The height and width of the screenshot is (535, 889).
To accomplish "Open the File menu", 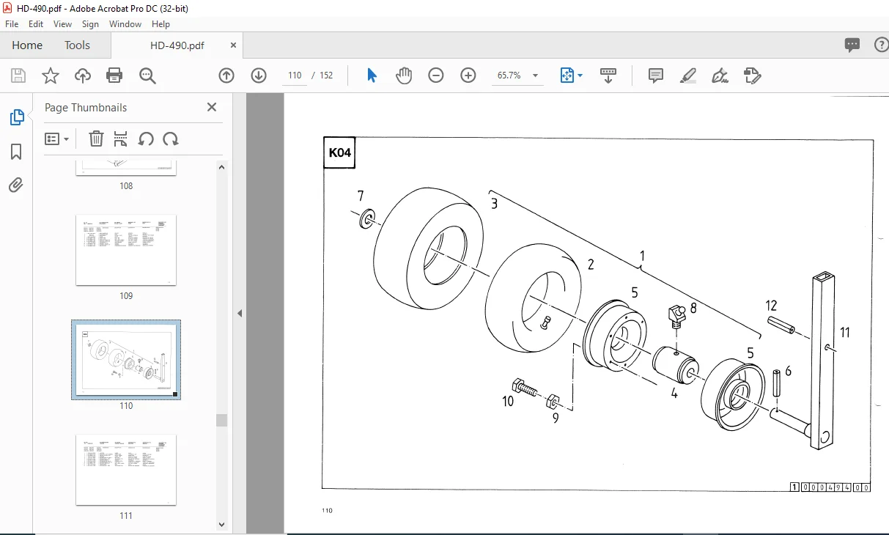I will (x=12, y=24).
